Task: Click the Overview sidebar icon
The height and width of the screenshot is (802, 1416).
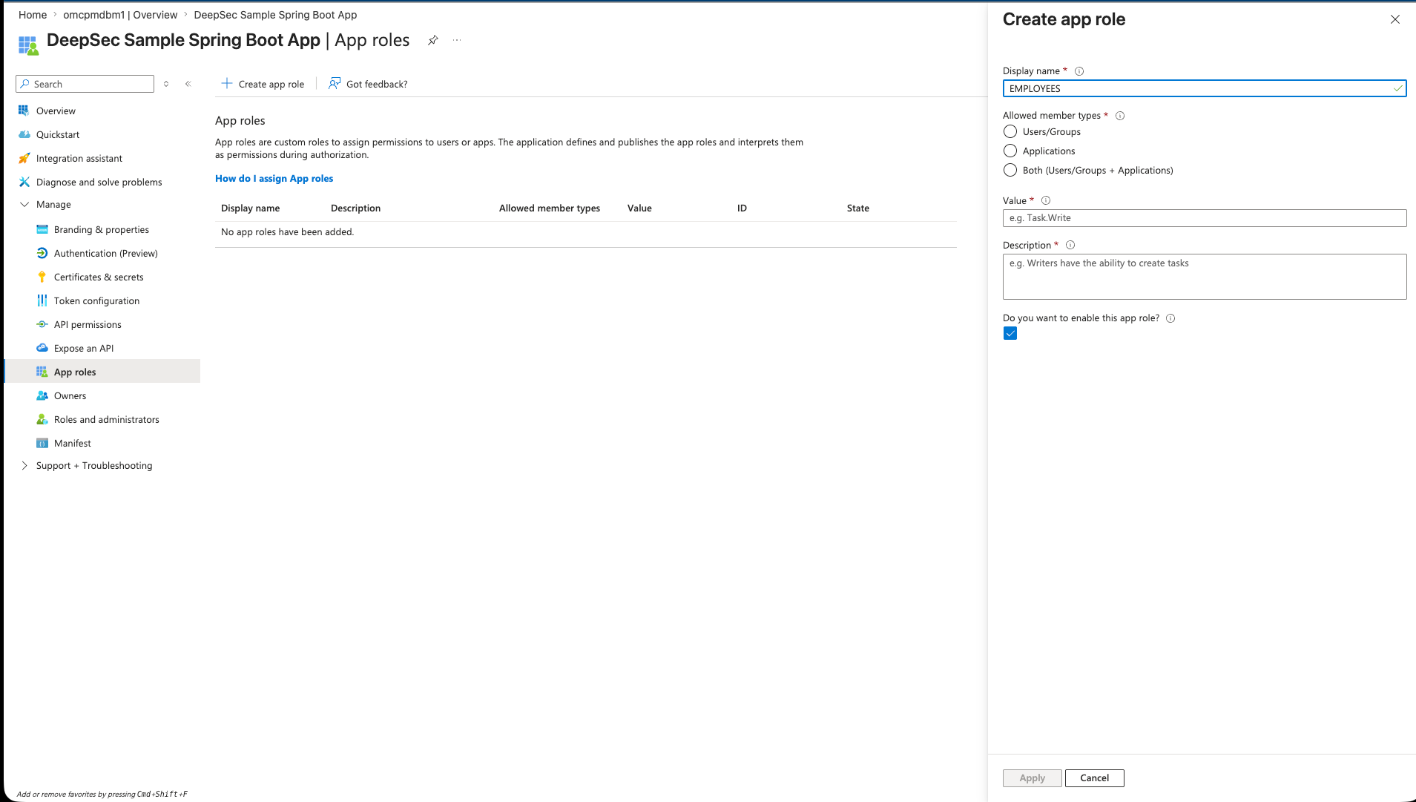Action: [x=24, y=111]
